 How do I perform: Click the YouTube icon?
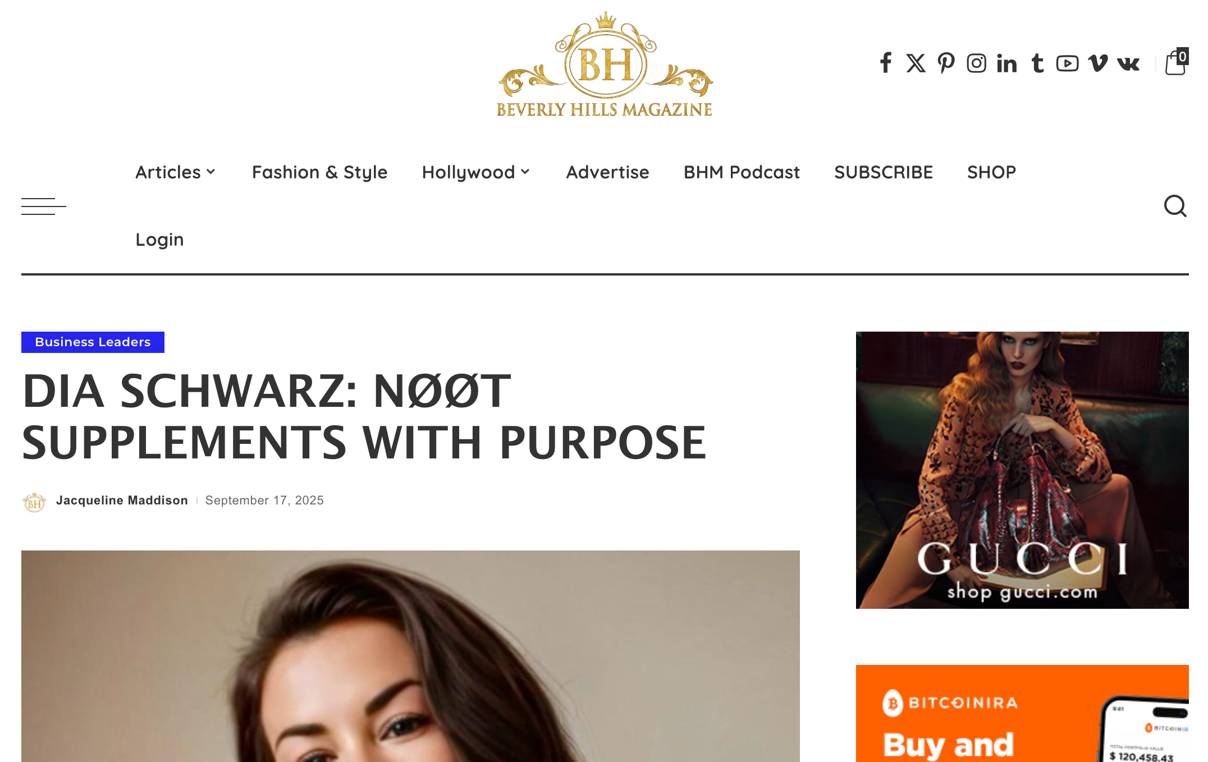coord(1067,63)
